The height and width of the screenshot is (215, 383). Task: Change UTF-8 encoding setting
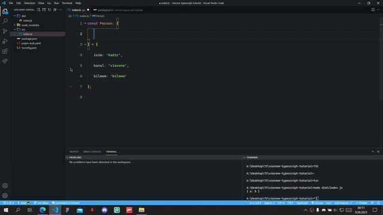tap(281, 203)
